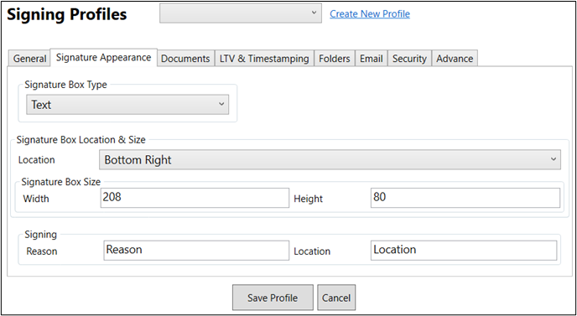Click the Signing group label
The height and width of the screenshot is (316, 577).
point(40,235)
